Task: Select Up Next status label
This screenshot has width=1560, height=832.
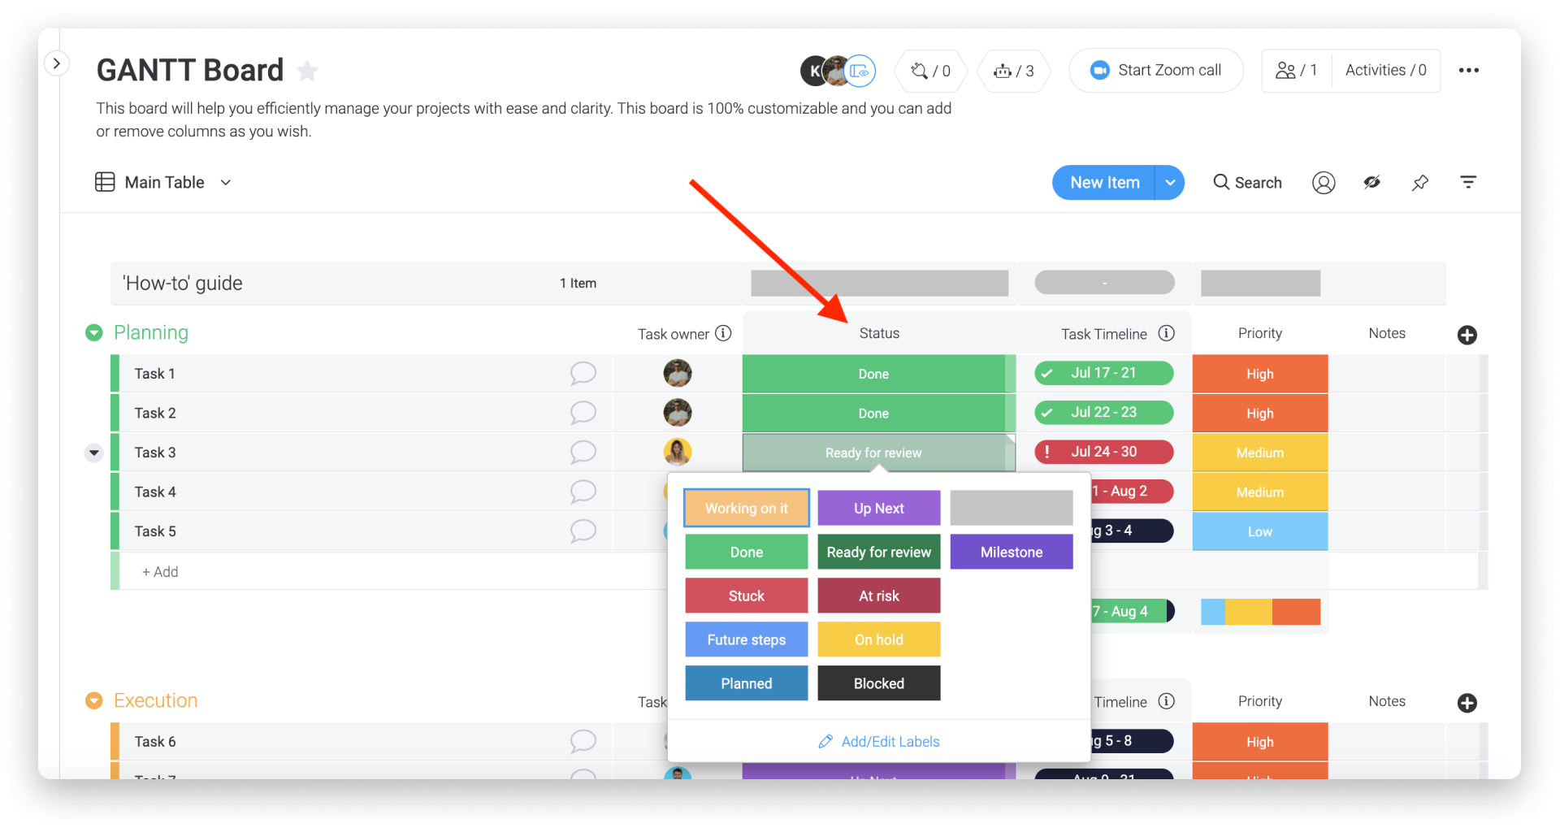Action: click(x=878, y=508)
